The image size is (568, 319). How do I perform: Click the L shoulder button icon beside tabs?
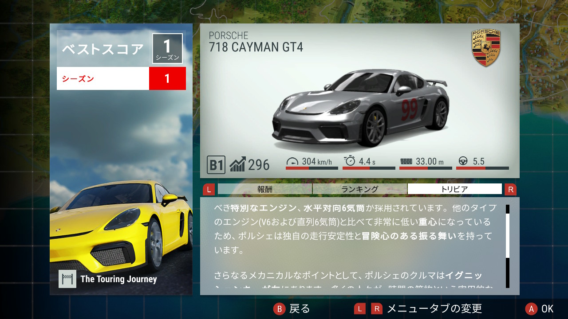coord(209,190)
